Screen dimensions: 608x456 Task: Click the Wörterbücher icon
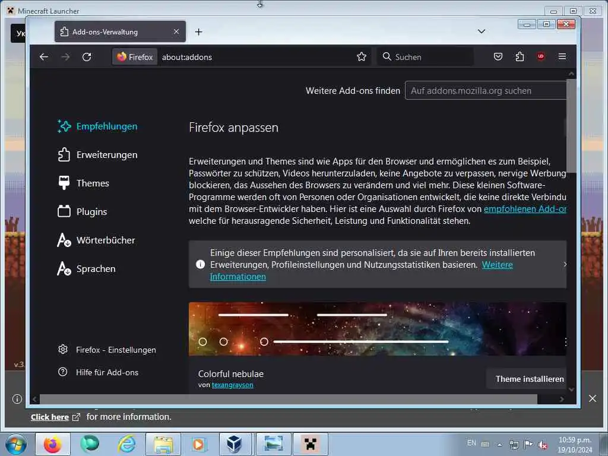64,240
